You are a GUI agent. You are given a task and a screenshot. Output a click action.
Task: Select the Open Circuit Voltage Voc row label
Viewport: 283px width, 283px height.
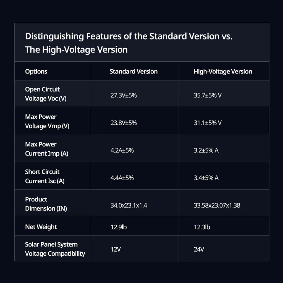tap(46, 94)
